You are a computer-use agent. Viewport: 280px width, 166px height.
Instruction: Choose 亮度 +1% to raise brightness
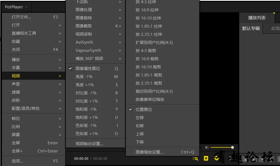coord(95,85)
